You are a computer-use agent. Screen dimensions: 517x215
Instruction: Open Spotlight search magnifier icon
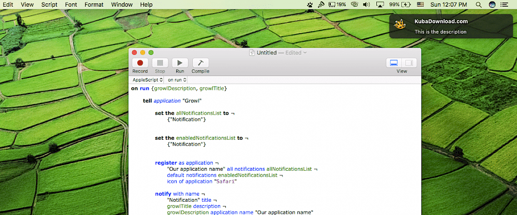[x=479, y=4]
